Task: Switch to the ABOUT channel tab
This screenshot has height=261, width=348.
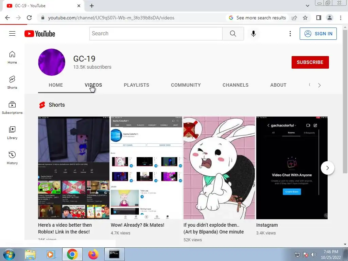Action: pos(278,85)
